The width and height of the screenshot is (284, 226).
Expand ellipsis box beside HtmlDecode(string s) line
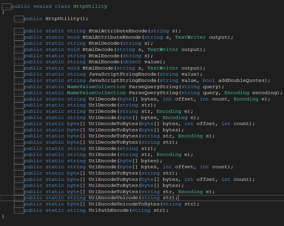click(x=19, y=43)
